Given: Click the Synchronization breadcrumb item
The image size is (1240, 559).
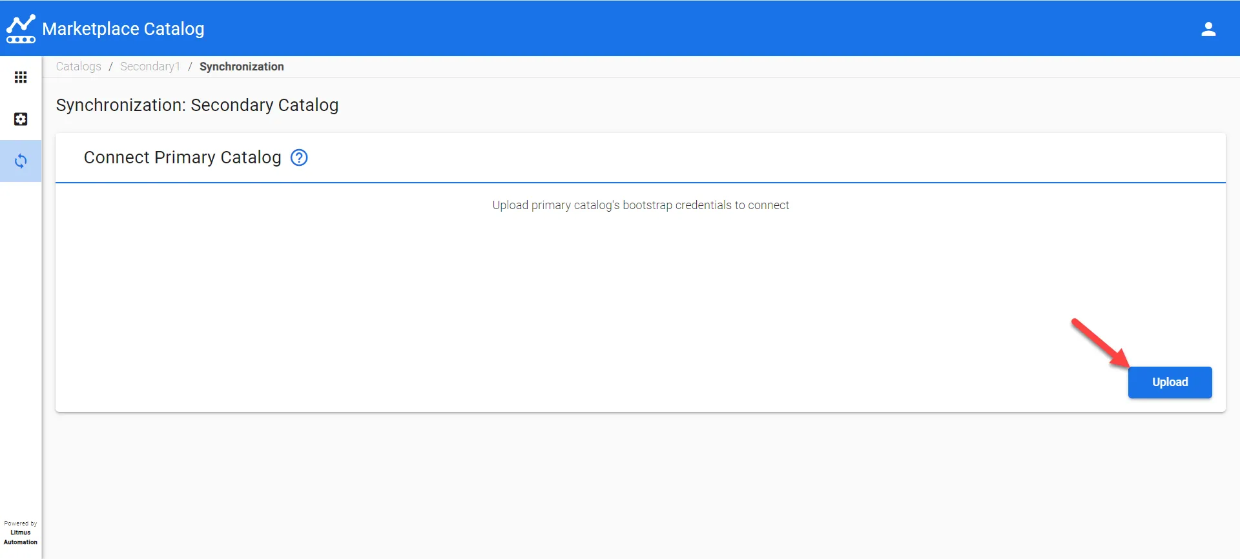Looking at the screenshot, I should [242, 66].
